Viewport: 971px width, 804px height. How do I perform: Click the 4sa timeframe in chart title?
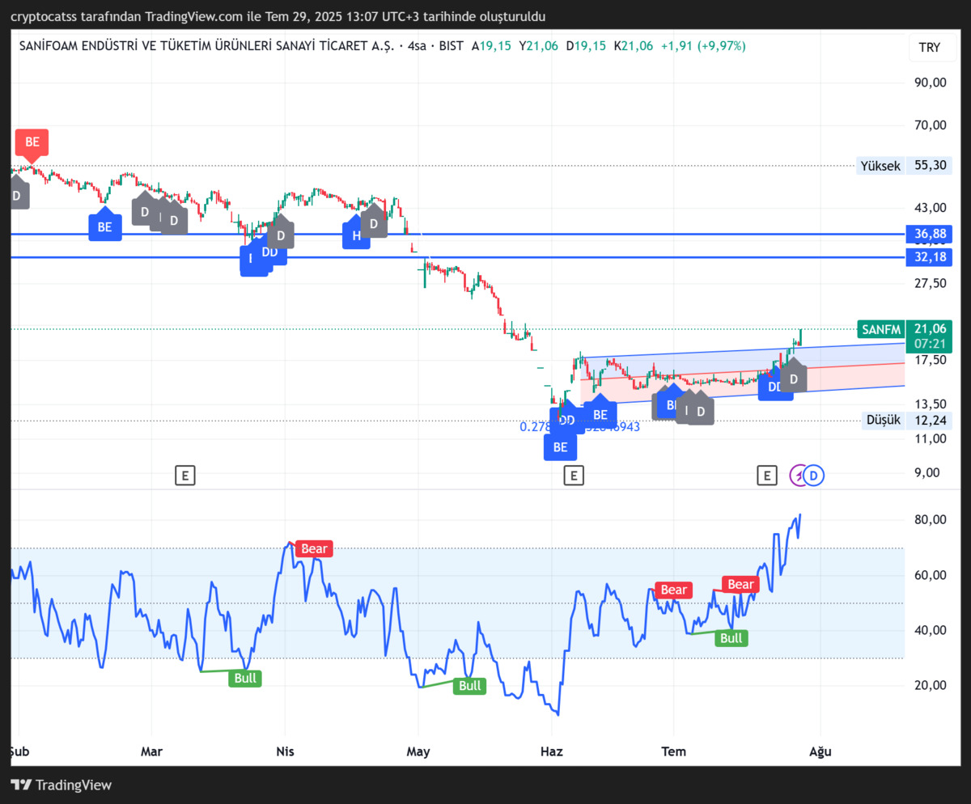click(x=417, y=46)
